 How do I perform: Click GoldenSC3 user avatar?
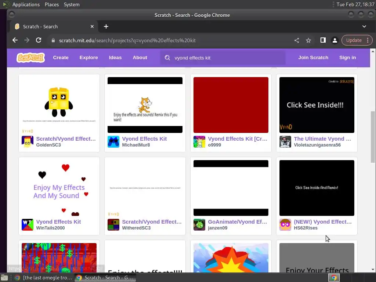point(28,142)
